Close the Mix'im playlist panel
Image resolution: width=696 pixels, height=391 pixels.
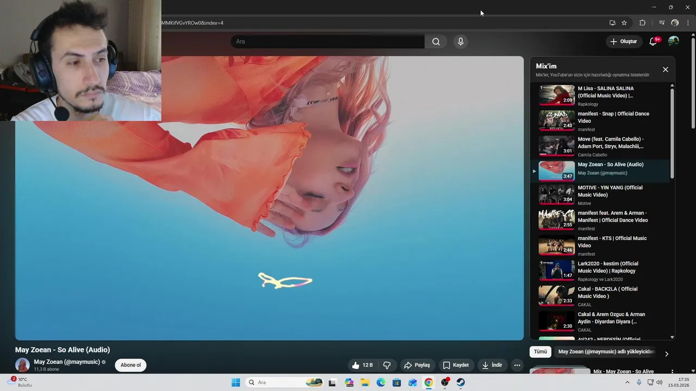pyautogui.click(x=665, y=70)
